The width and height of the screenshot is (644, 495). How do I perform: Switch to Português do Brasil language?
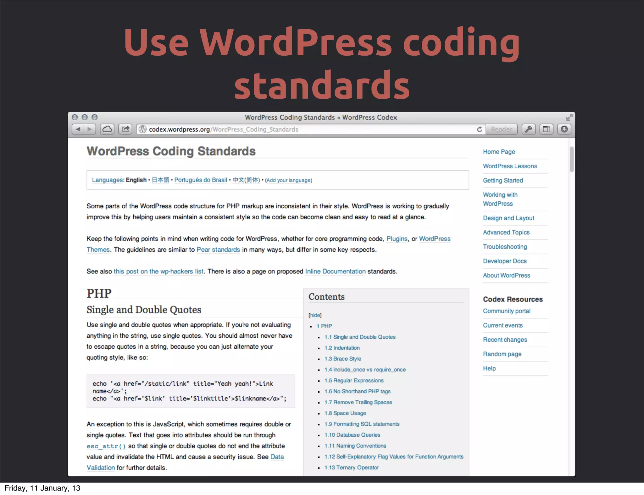pos(201,180)
